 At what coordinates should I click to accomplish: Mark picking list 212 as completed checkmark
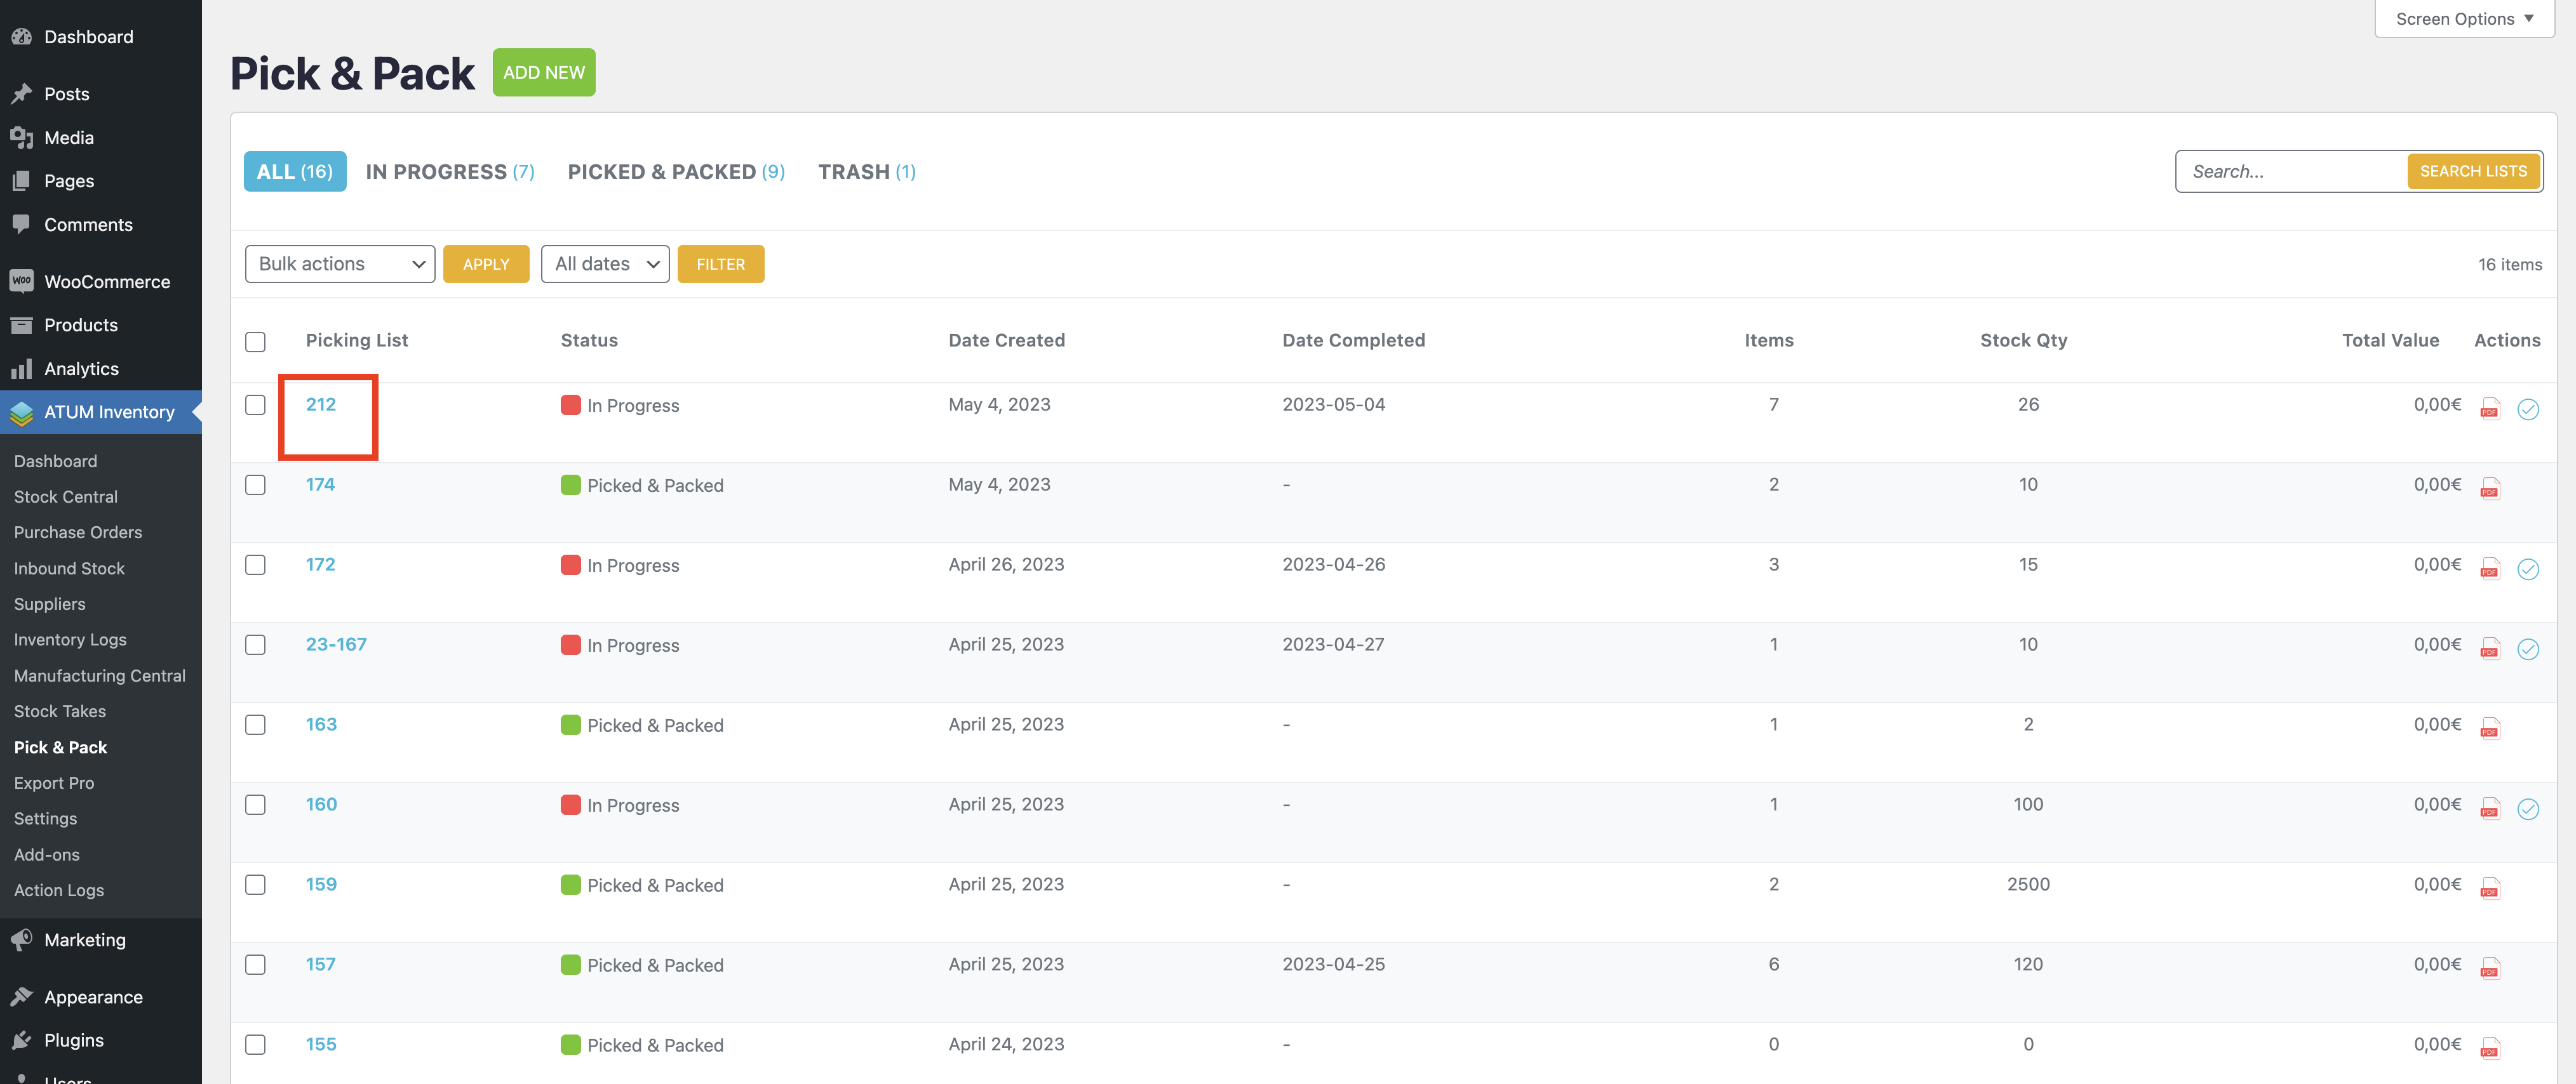[x=2528, y=409]
